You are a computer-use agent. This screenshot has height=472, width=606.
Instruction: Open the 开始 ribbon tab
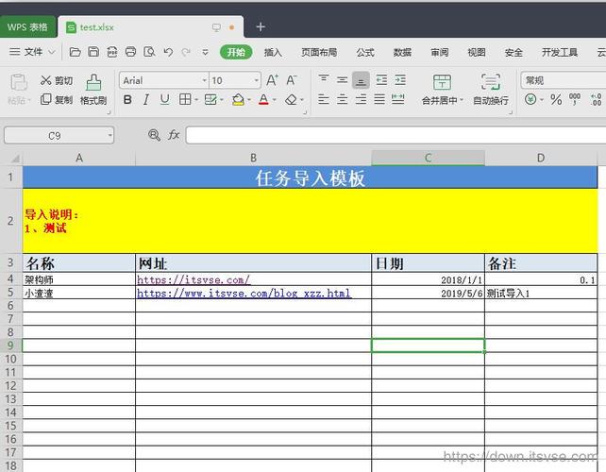236,52
